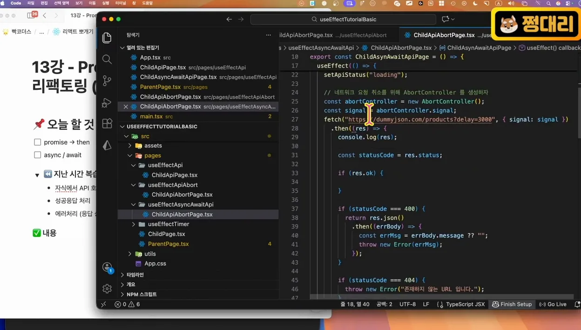The height and width of the screenshot is (330, 581).
Task: Check the 'async / await' checkbox
Action: pos(38,155)
